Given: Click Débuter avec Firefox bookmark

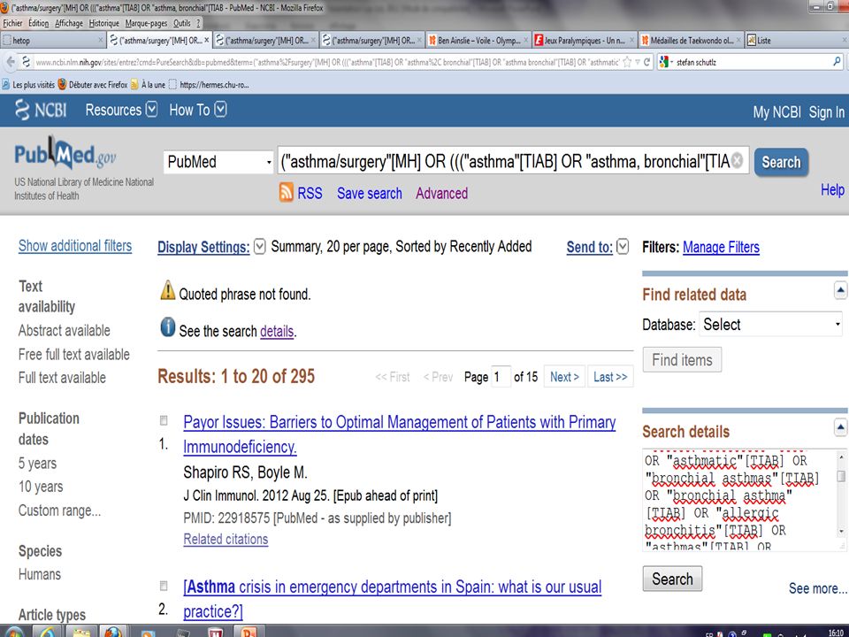Looking at the screenshot, I should [93, 85].
